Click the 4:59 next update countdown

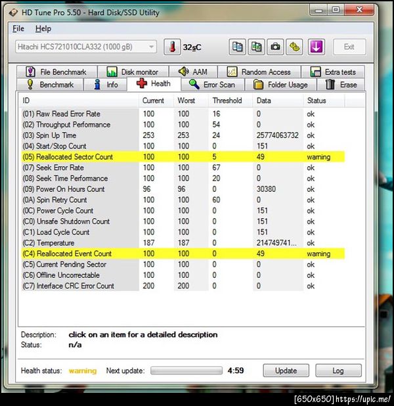point(236,371)
